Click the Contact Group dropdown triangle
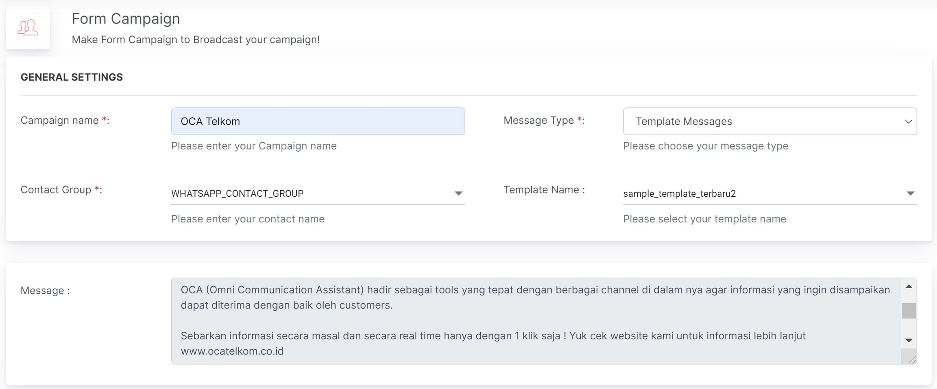This screenshot has height=389, width=937. 458,193
